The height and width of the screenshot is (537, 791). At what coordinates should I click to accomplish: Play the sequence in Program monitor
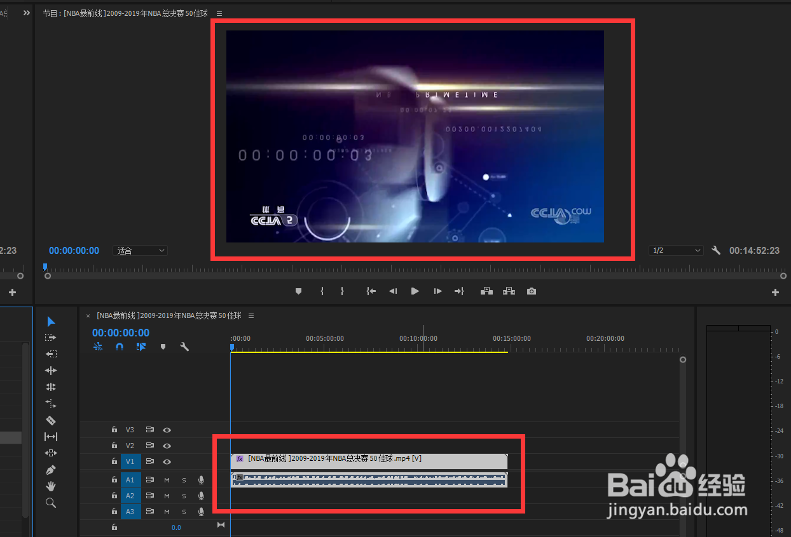[x=415, y=291]
